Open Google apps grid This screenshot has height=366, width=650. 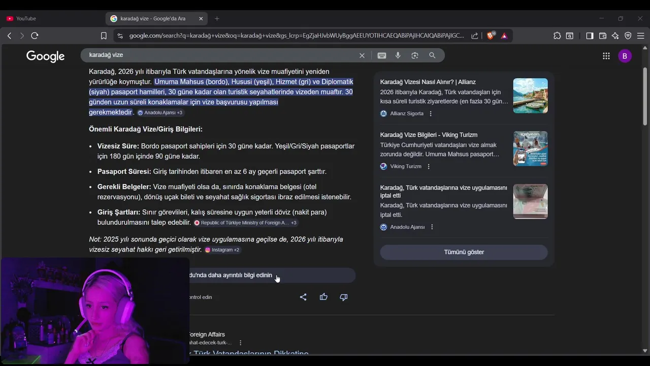606,56
